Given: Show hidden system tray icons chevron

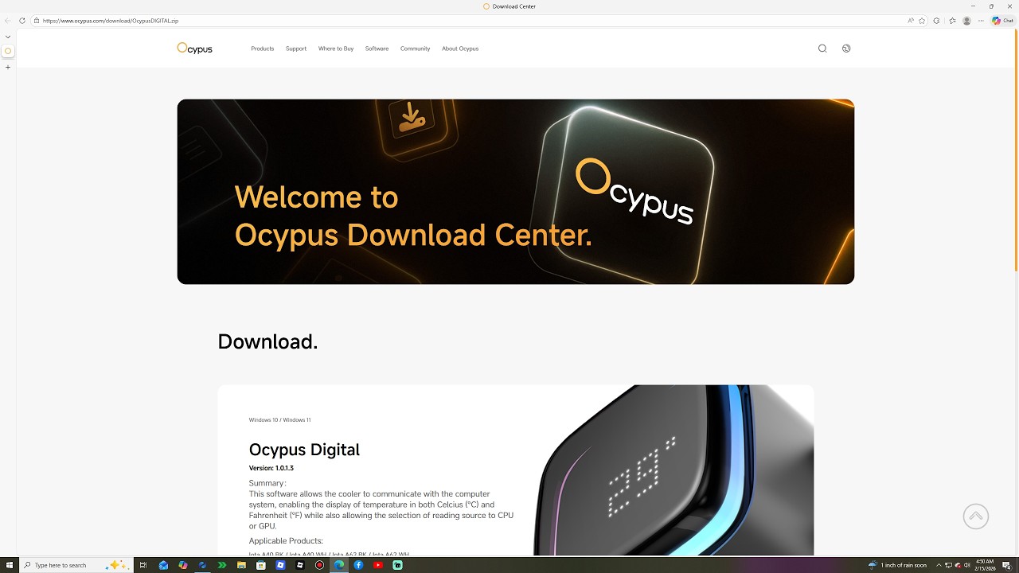Looking at the screenshot, I should pos(939,565).
